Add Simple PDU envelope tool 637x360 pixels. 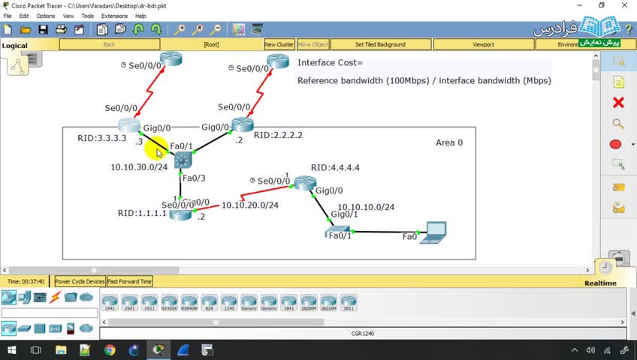point(618,187)
